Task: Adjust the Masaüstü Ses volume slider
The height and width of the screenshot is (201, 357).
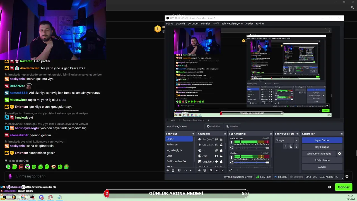Action: [252, 148]
